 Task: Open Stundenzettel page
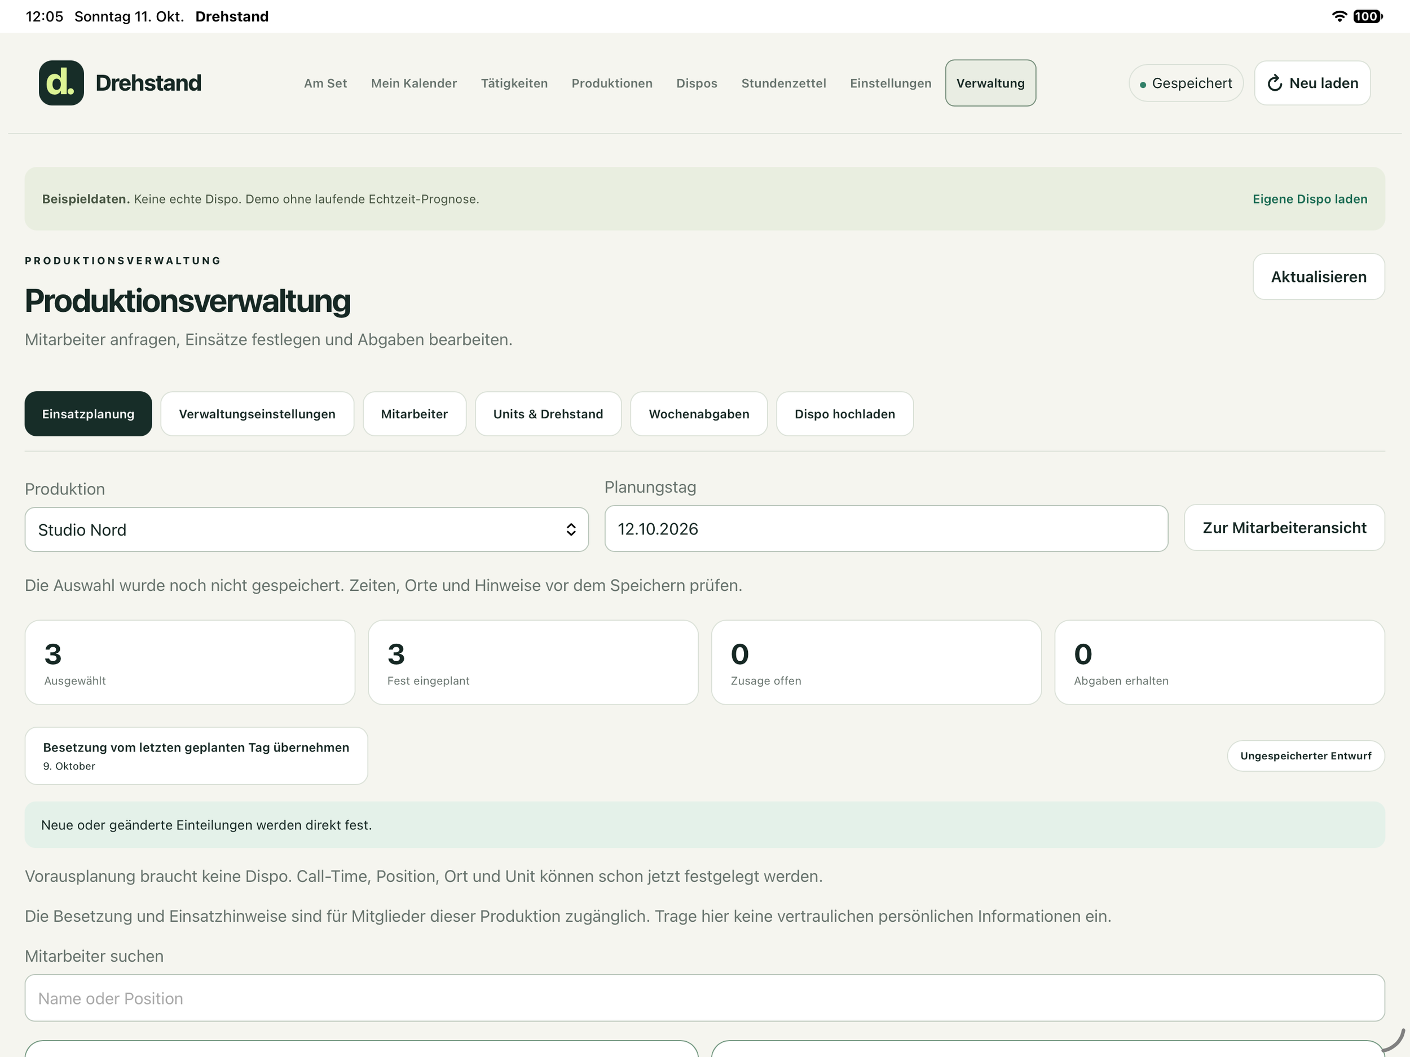pyautogui.click(x=783, y=83)
